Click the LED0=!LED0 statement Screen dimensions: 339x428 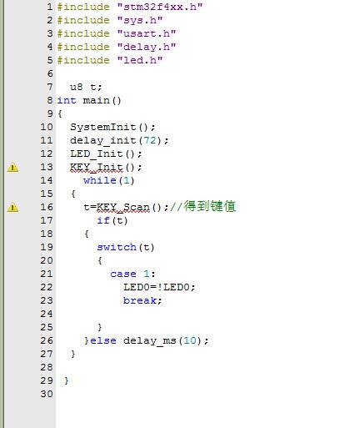(x=159, y=287)
